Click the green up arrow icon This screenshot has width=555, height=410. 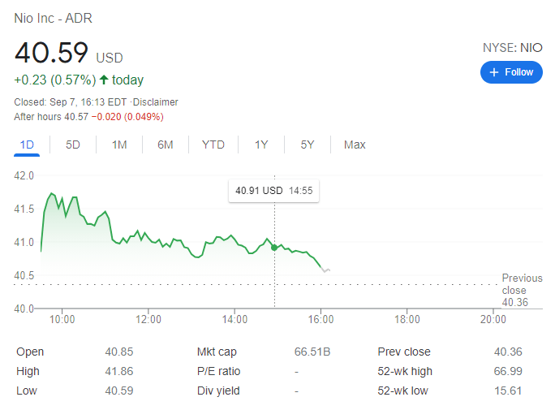pyautogui.click(x=104, y=80)
